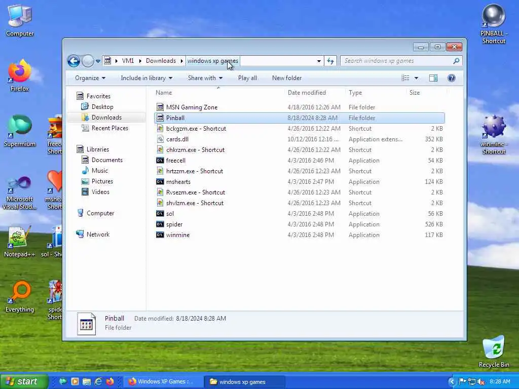Click the Back navigation arrow button
Screen dimensions: 519x389
pos(73,61)
